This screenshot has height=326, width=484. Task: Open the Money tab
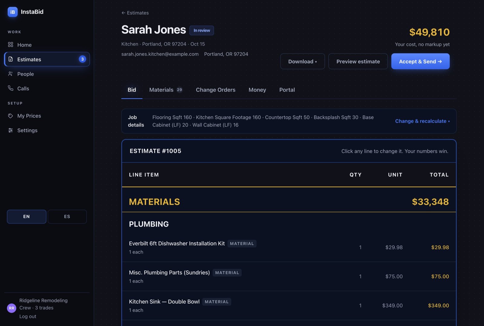click(x=257, y=90)
